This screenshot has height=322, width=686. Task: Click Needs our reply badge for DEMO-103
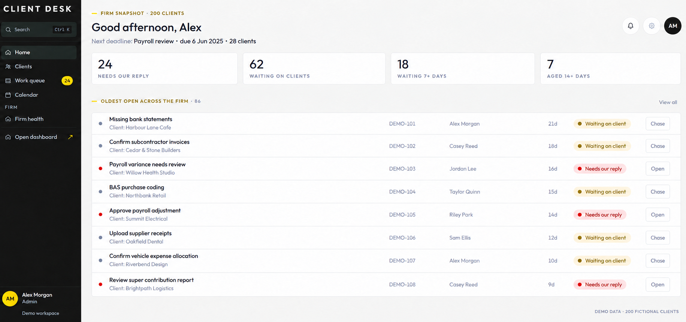[600, 169]
